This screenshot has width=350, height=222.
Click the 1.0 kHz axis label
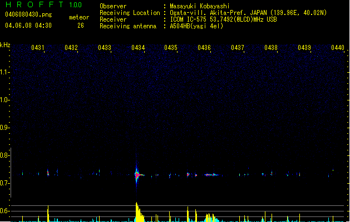coord(4,100)
